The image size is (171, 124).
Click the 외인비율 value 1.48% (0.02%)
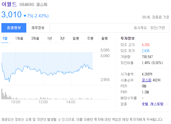(152, 63)
